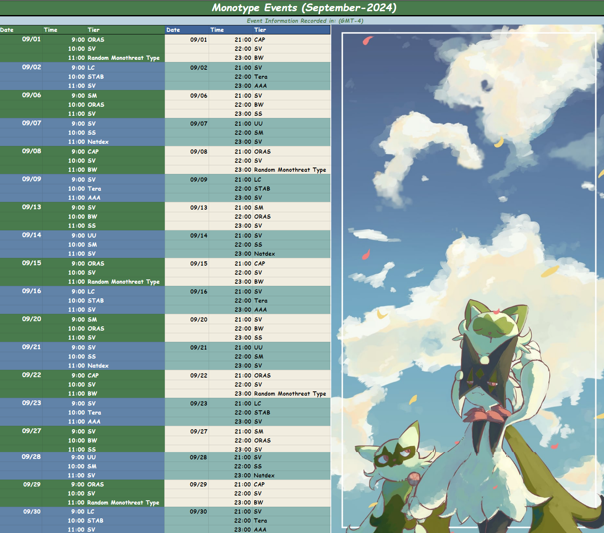Click the Natdex cell at 23:00 on 09/14
The image size is (604, 533).
264,254
